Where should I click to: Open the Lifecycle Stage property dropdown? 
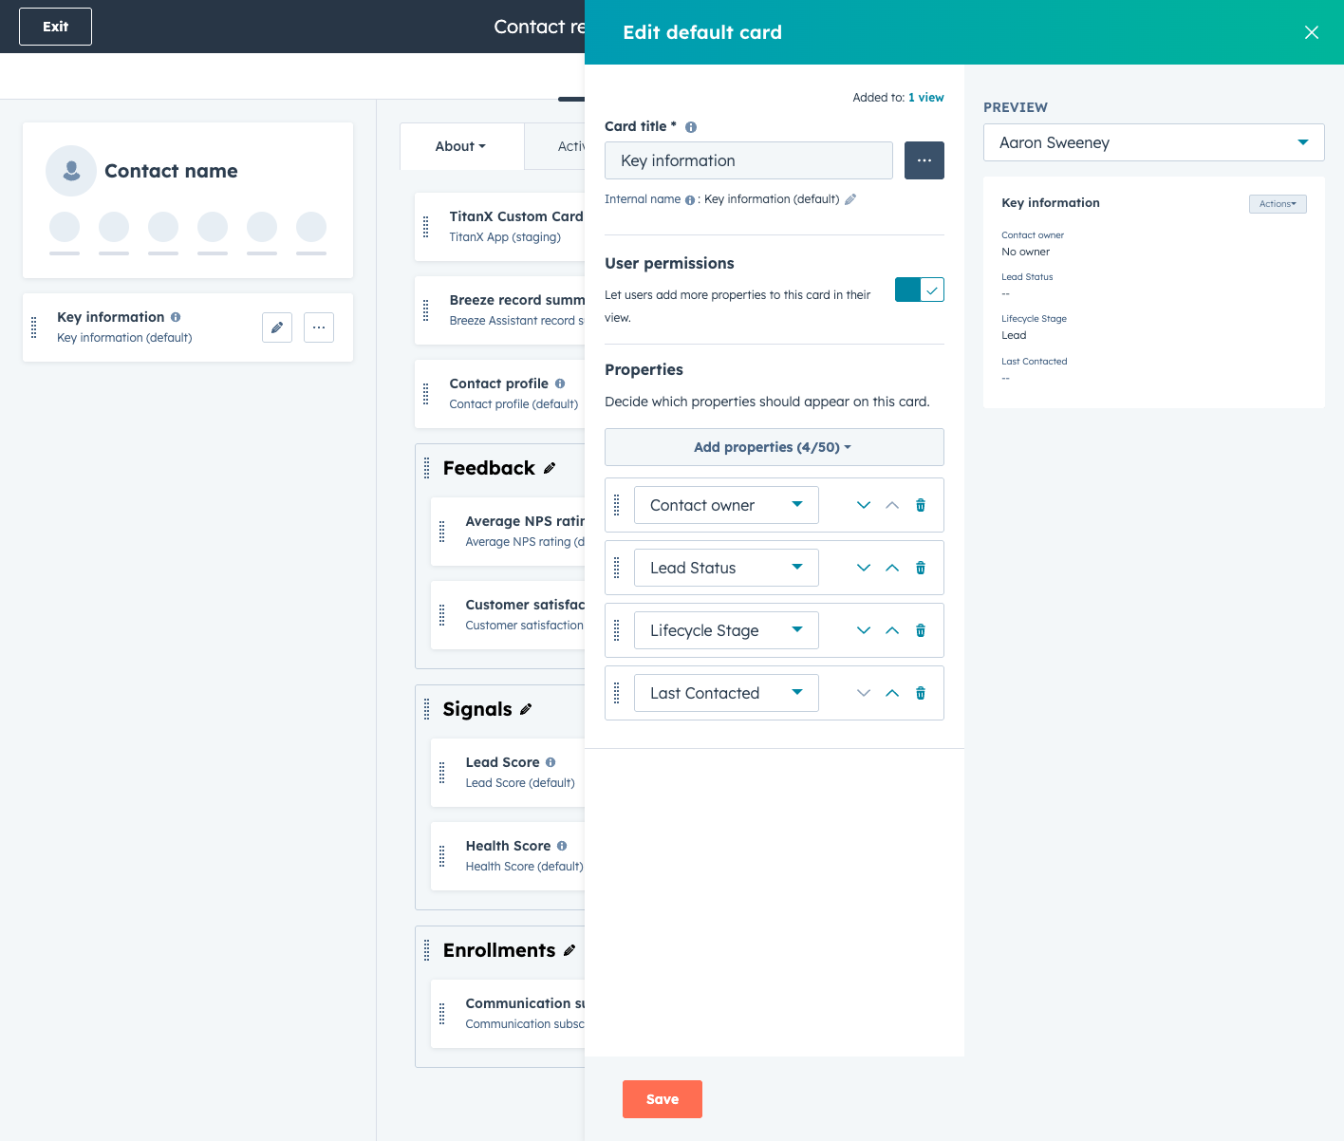pyautogui.click(x=726, y=630)
